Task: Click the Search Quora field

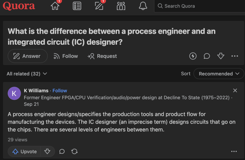Action: (199, 6)
